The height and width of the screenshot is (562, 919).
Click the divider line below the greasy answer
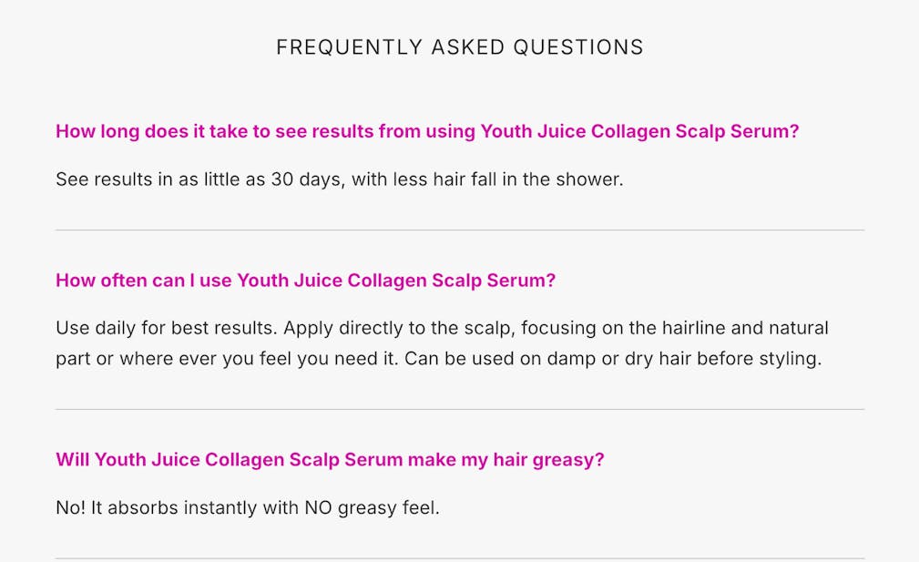460,558
